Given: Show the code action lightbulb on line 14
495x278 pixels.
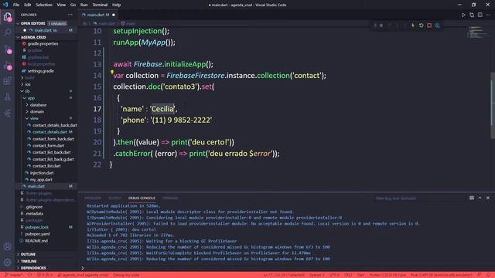Looking at the screenshot, I should [x=111, y=73].
